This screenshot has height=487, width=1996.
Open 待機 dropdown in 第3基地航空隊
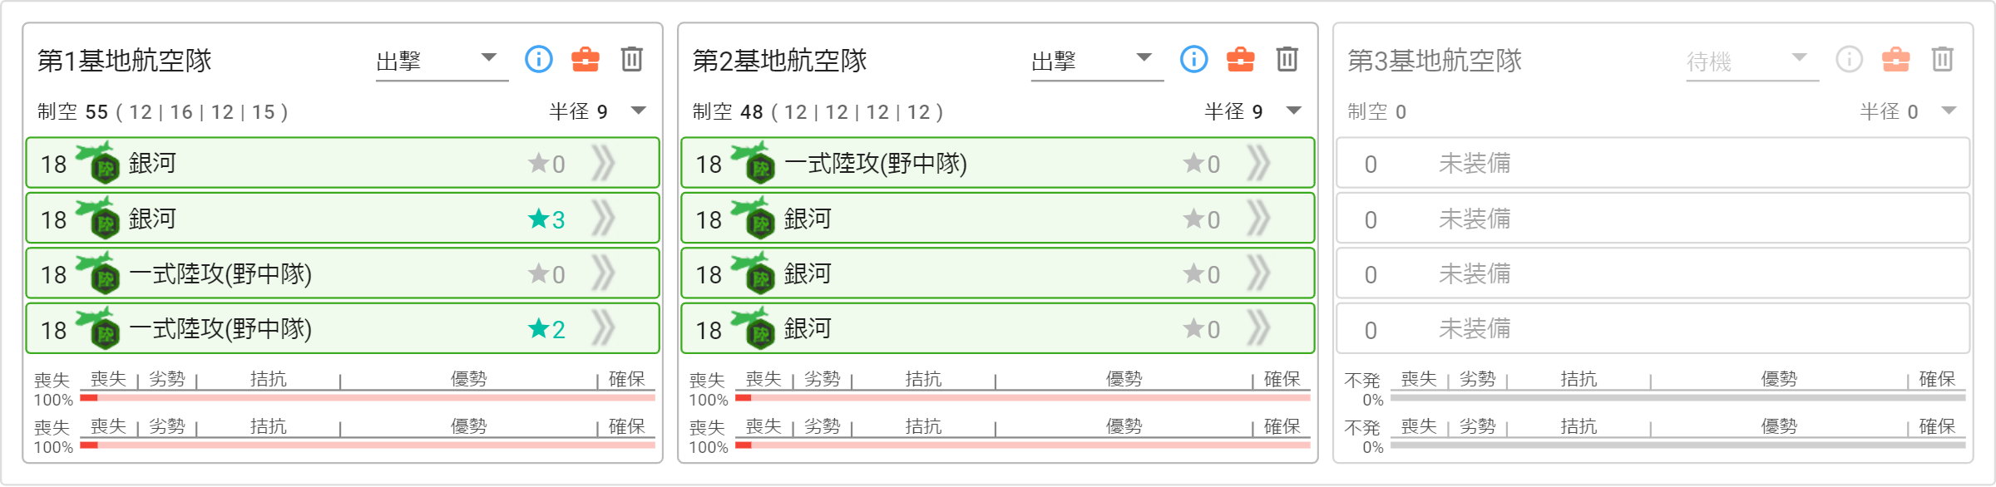tap(1752, 61)
